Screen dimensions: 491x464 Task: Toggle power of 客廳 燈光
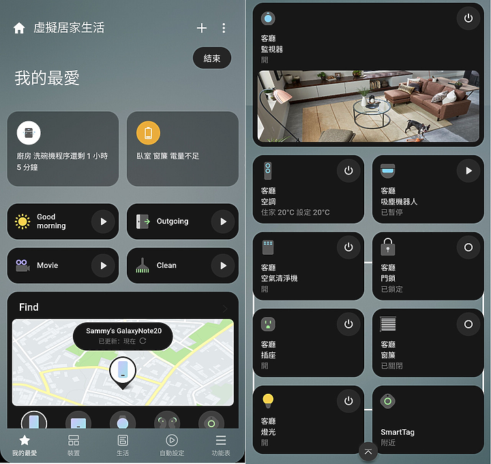pos(348,401)
